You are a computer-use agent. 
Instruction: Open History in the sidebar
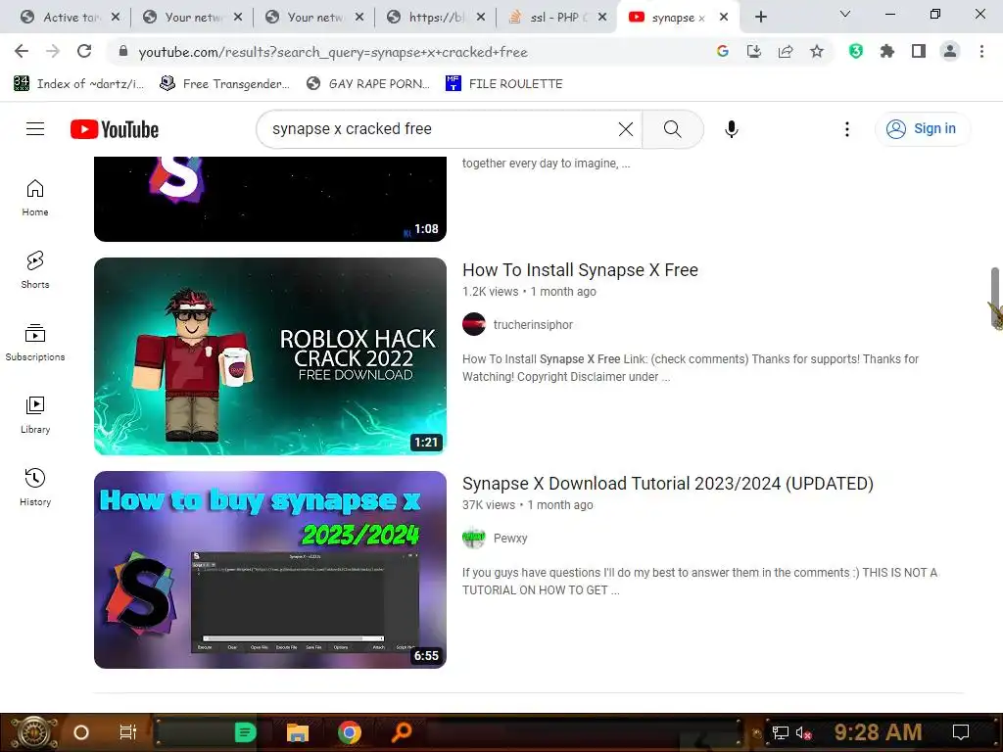[x=35, y=488]
